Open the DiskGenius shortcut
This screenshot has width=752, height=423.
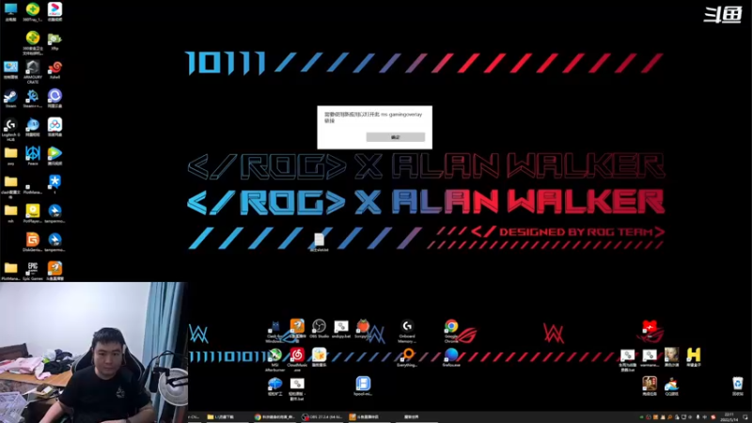pos(33,243)
